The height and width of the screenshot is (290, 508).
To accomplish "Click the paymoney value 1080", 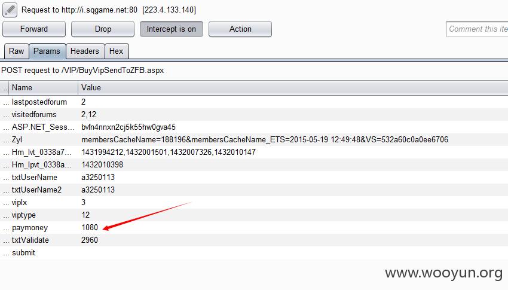I will coord(90,227).
